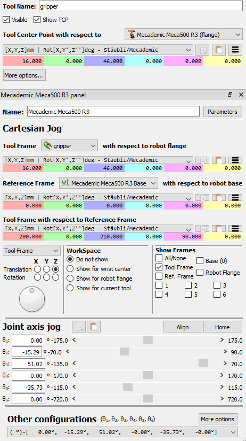The height and width of the screenshot is (441, 246).
Task: Select the red X cell 200.000
Action: (23, 237)
